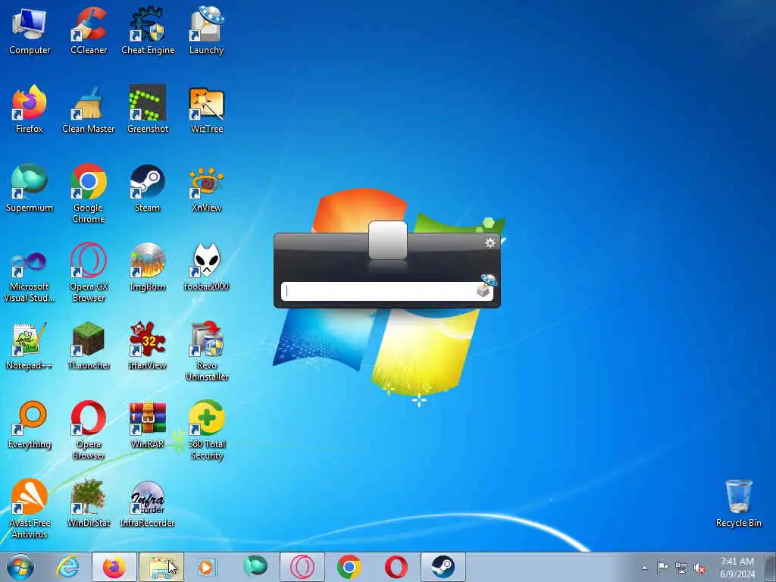
Task: Select the Google Chrome desktop shortcut
Action: point(89,193)
